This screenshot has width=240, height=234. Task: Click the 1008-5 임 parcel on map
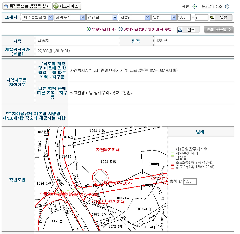tap(108, 162)
